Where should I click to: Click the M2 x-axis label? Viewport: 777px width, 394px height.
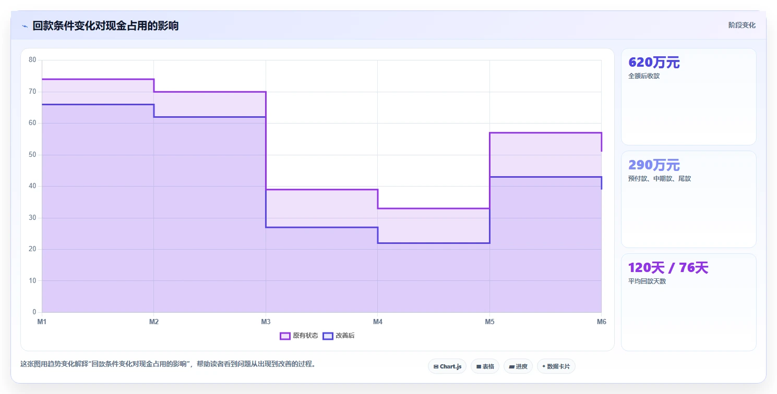tap(154, 322)
